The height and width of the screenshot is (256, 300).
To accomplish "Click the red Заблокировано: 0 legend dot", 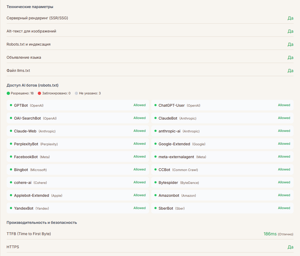I will click(39, 93).
